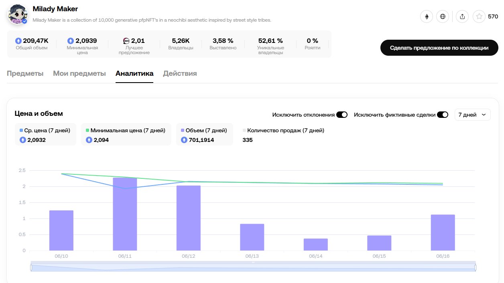The image size is (504, 283).
Task: Click the Ethereum blockchain icon near the favorite count
Action: (x=427, y=16)
